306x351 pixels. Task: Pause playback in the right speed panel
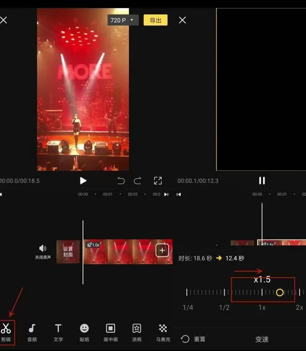coord(262,181)
